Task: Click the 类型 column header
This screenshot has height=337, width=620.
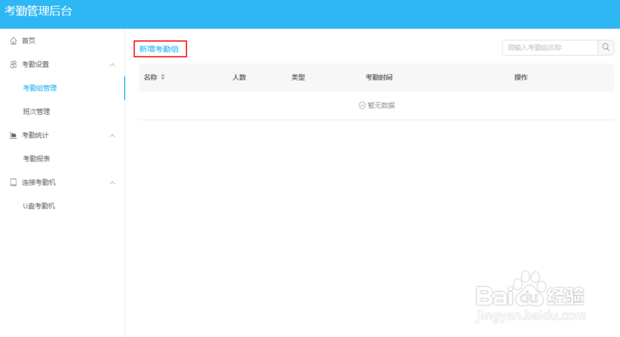Action: coord(298,77)
